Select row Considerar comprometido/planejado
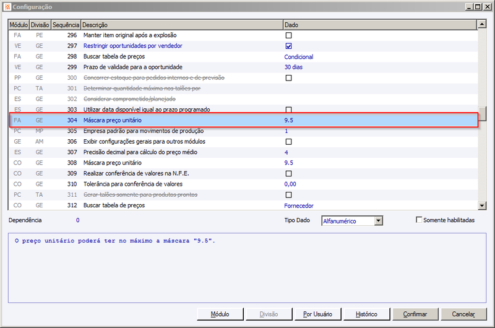This screenshot has height=328, width=495. [243, 99]
